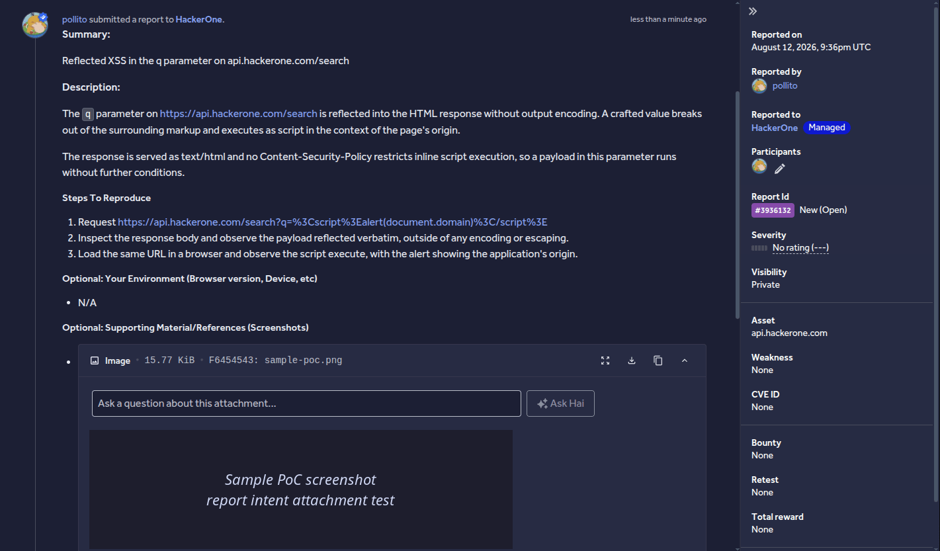Click report ID badge #3936132
This screenshot has height=551, width=940.
point(773,210)
